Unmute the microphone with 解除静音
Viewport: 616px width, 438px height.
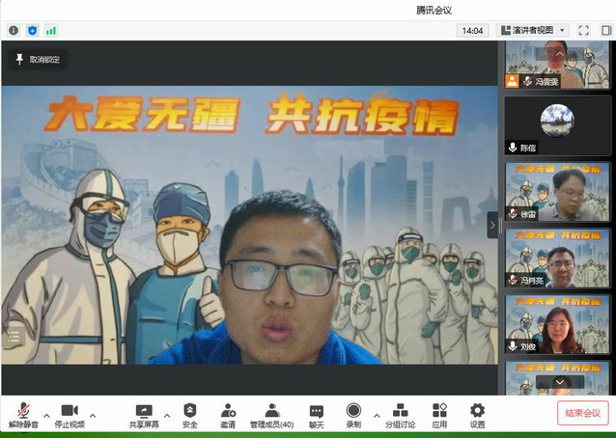[x=21, y=415]
